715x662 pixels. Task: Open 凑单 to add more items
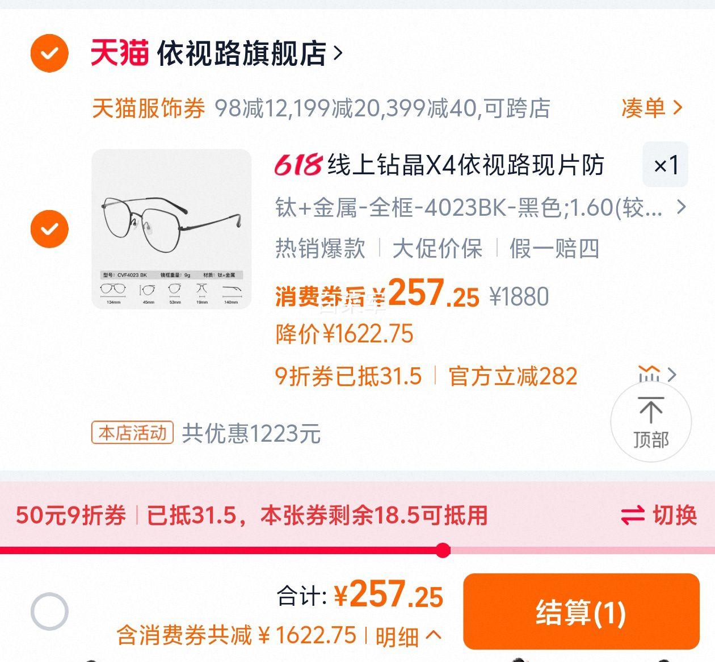tap(652, 107)
